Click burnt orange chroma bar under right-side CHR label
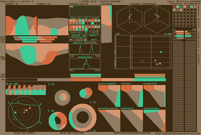This screenshot has width=201, height=135. click(x=187, y=34)
